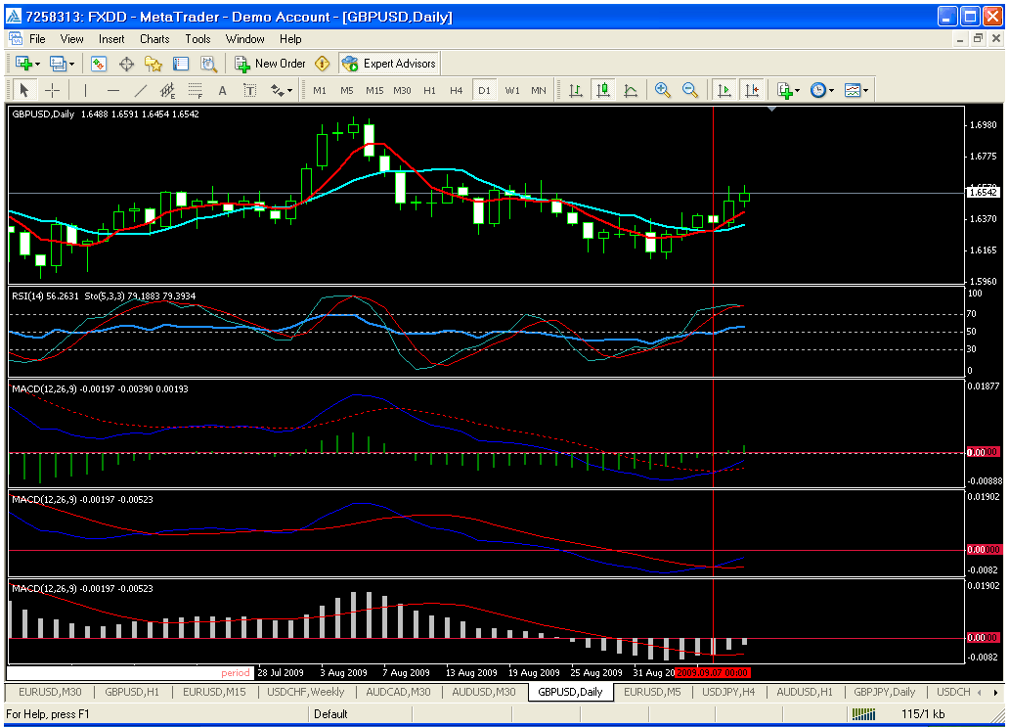Click the Zoom Out magnifier icon
This screenshot has height=727, width=1009.
pyautogui.click(x=690, y=90)
